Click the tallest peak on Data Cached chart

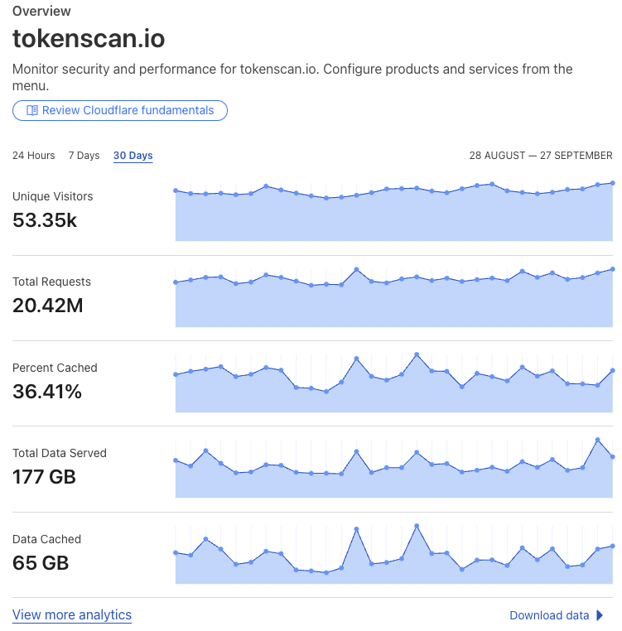pos(417,526)
